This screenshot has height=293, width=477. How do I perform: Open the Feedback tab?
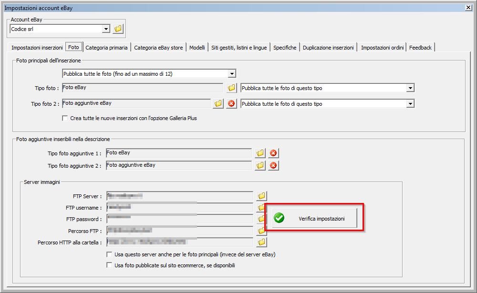(420, 48)
